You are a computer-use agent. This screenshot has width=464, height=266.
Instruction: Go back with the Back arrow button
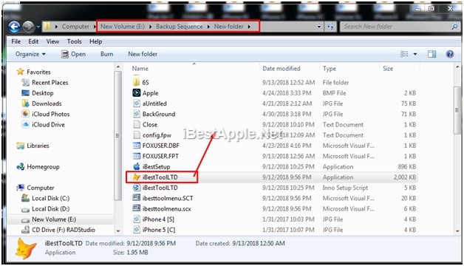pyautogui.click(x=14, y=27)
